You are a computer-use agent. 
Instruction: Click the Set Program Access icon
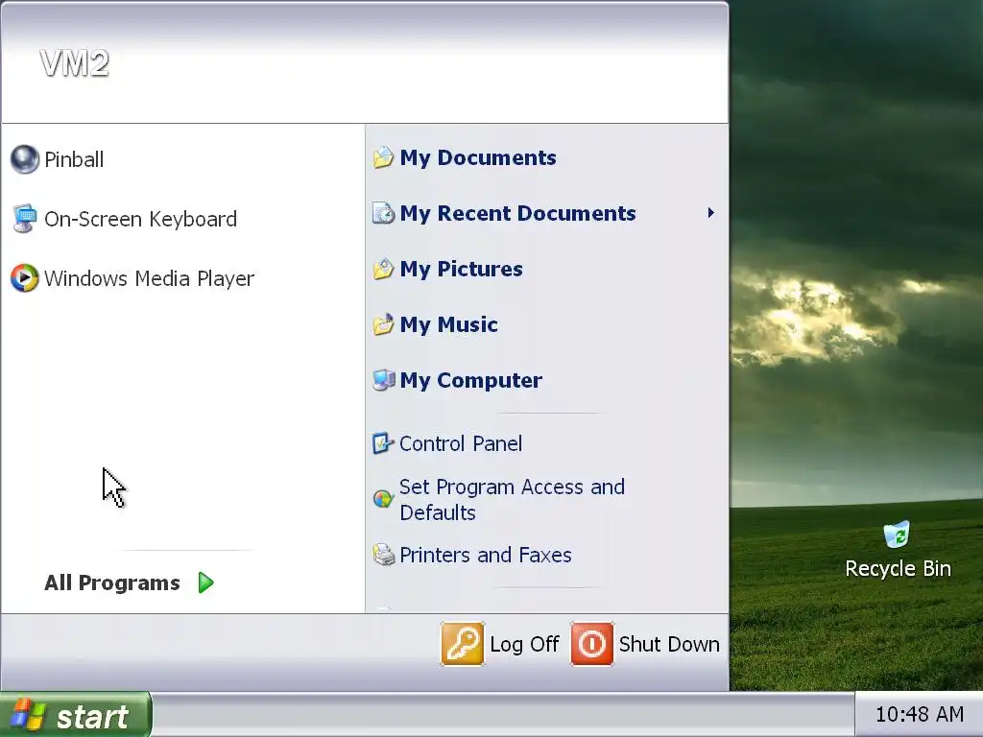click(x=383, y=499)
